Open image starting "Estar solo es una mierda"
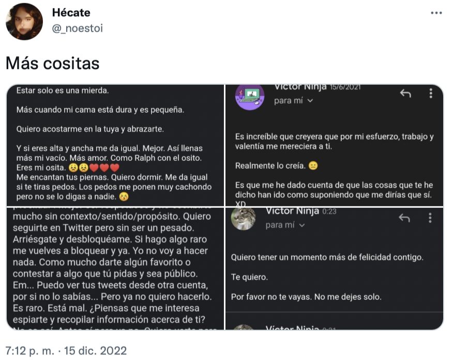Image resolution: width=453 pixels, height=364 pixels. pyautogui.click(x=115, y=146)
